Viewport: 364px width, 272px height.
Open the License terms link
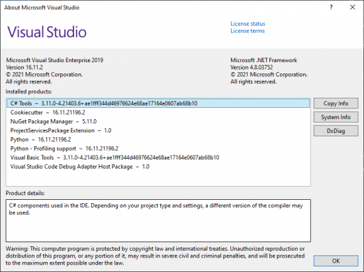pos(248,31)
